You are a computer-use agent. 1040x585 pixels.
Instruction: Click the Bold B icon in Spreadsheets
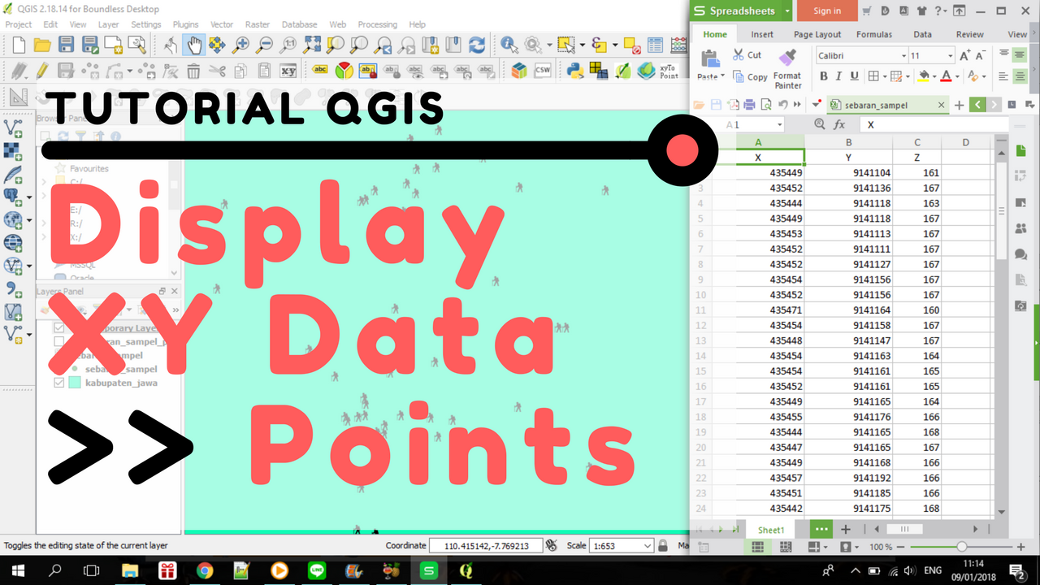[823, 76]
